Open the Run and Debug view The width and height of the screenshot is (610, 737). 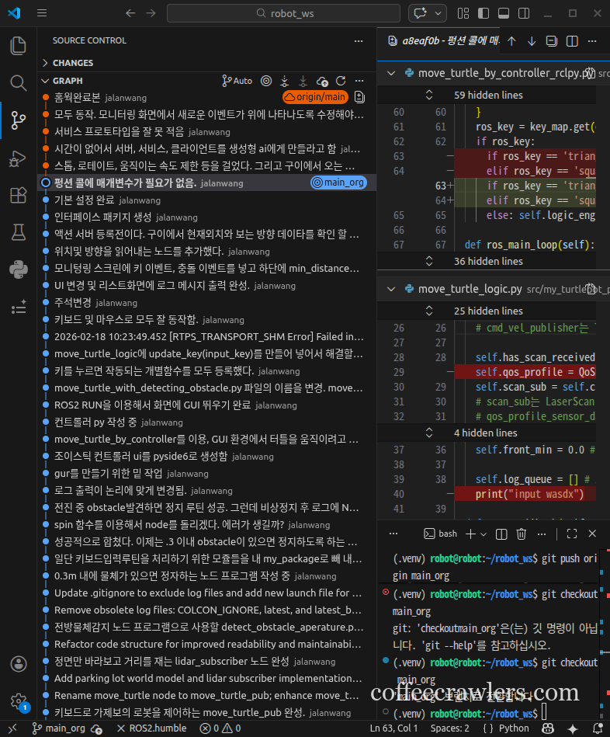pyautogui.click(x=18, y=158)
